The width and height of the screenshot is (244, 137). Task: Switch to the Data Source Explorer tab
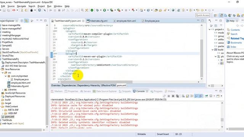[105, 91]
